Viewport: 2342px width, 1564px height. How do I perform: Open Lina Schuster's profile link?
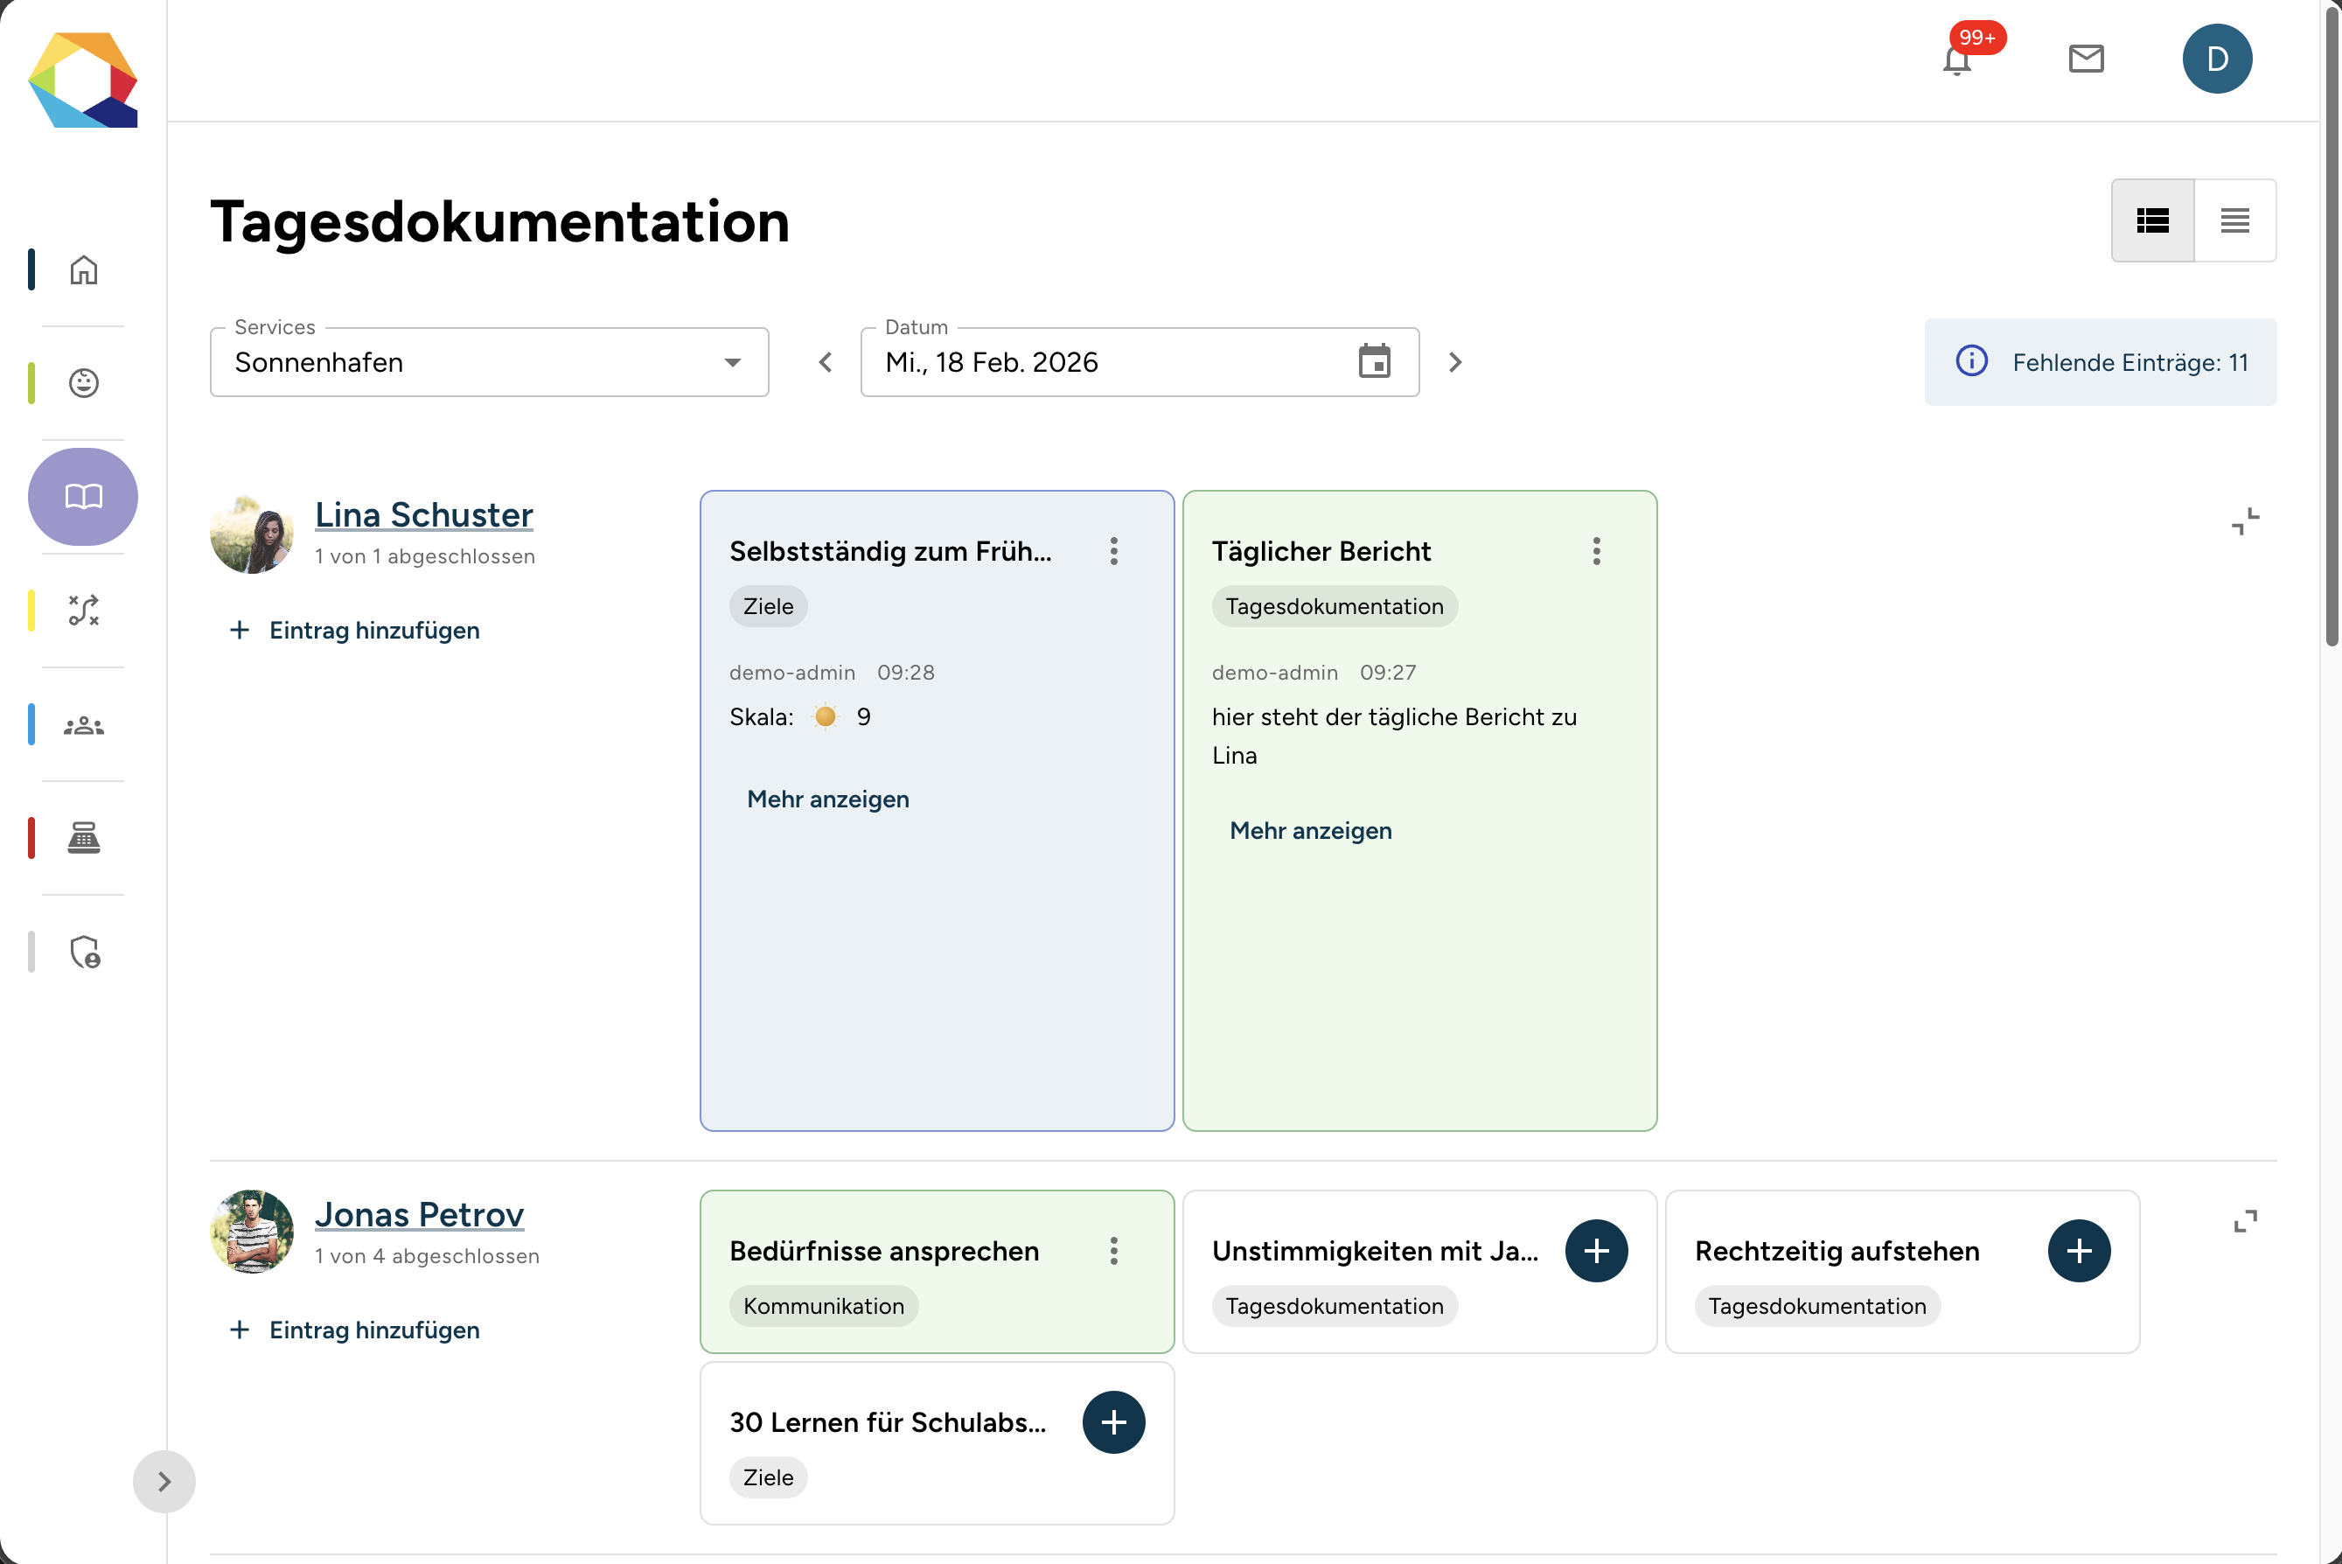click(x=424, y=514)
